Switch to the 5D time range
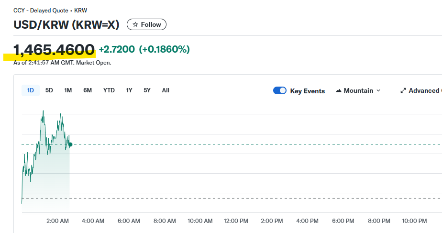The height and width of the screenshot is (233, 442). pyautogui.click(x=49, y=90)
